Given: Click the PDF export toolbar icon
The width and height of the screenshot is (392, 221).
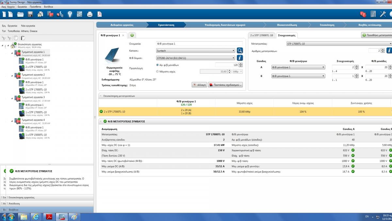Looking at the screenshot, I should [100, 14].
